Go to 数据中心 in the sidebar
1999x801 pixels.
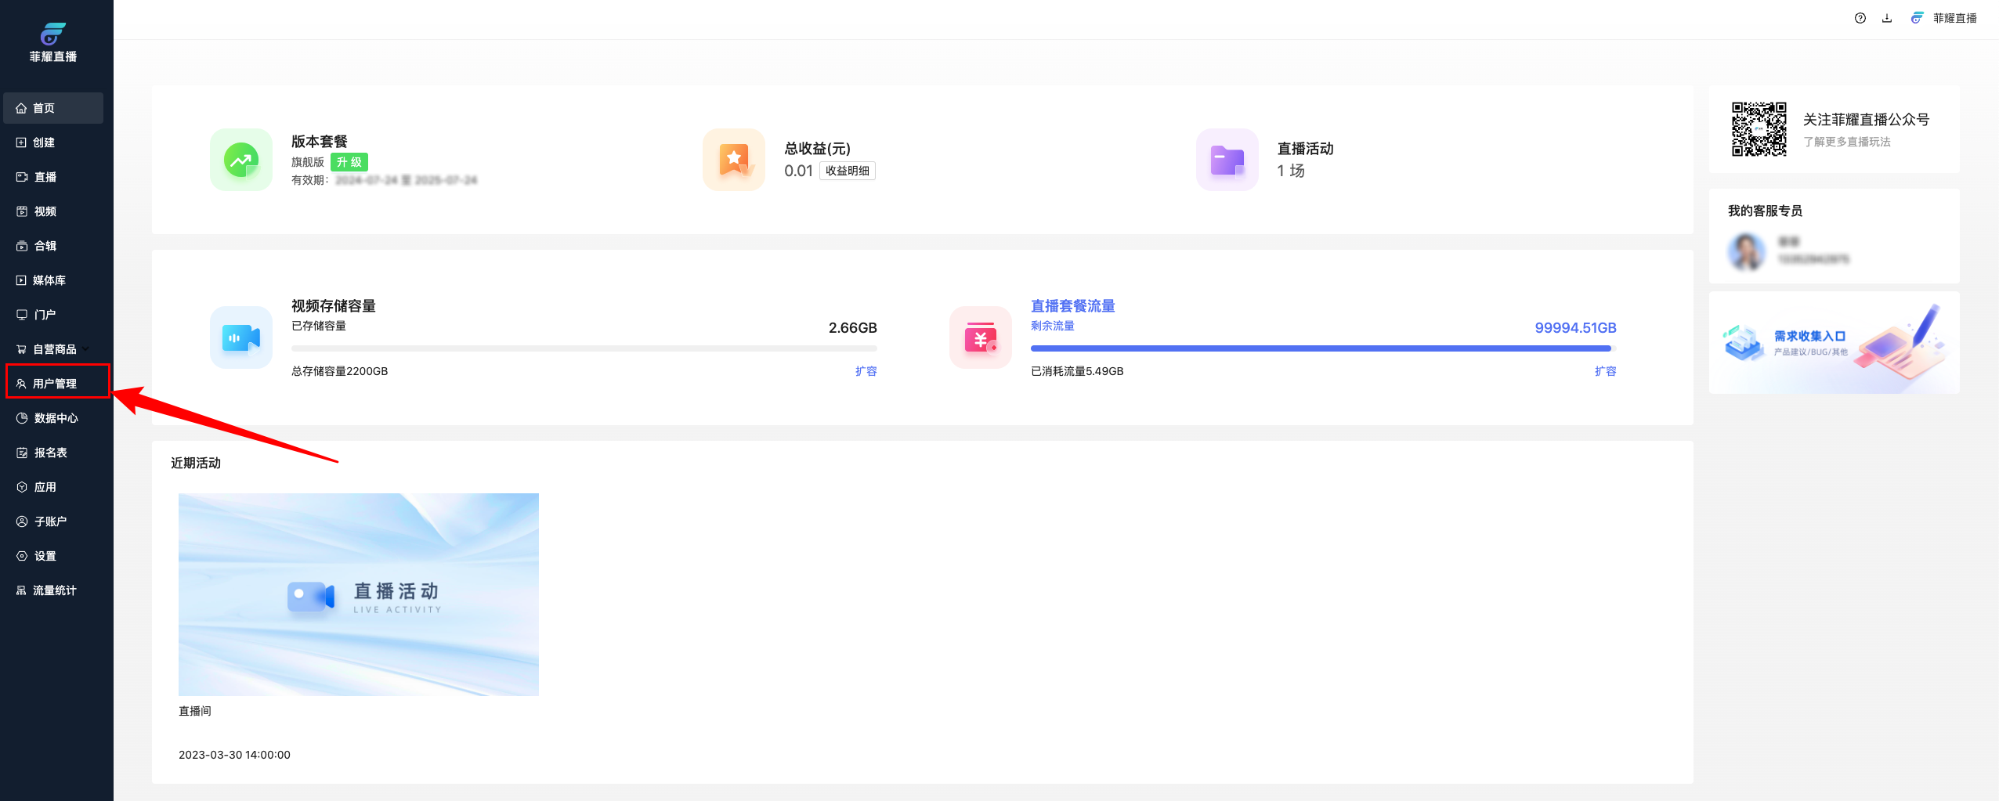(x=56, y=418)
